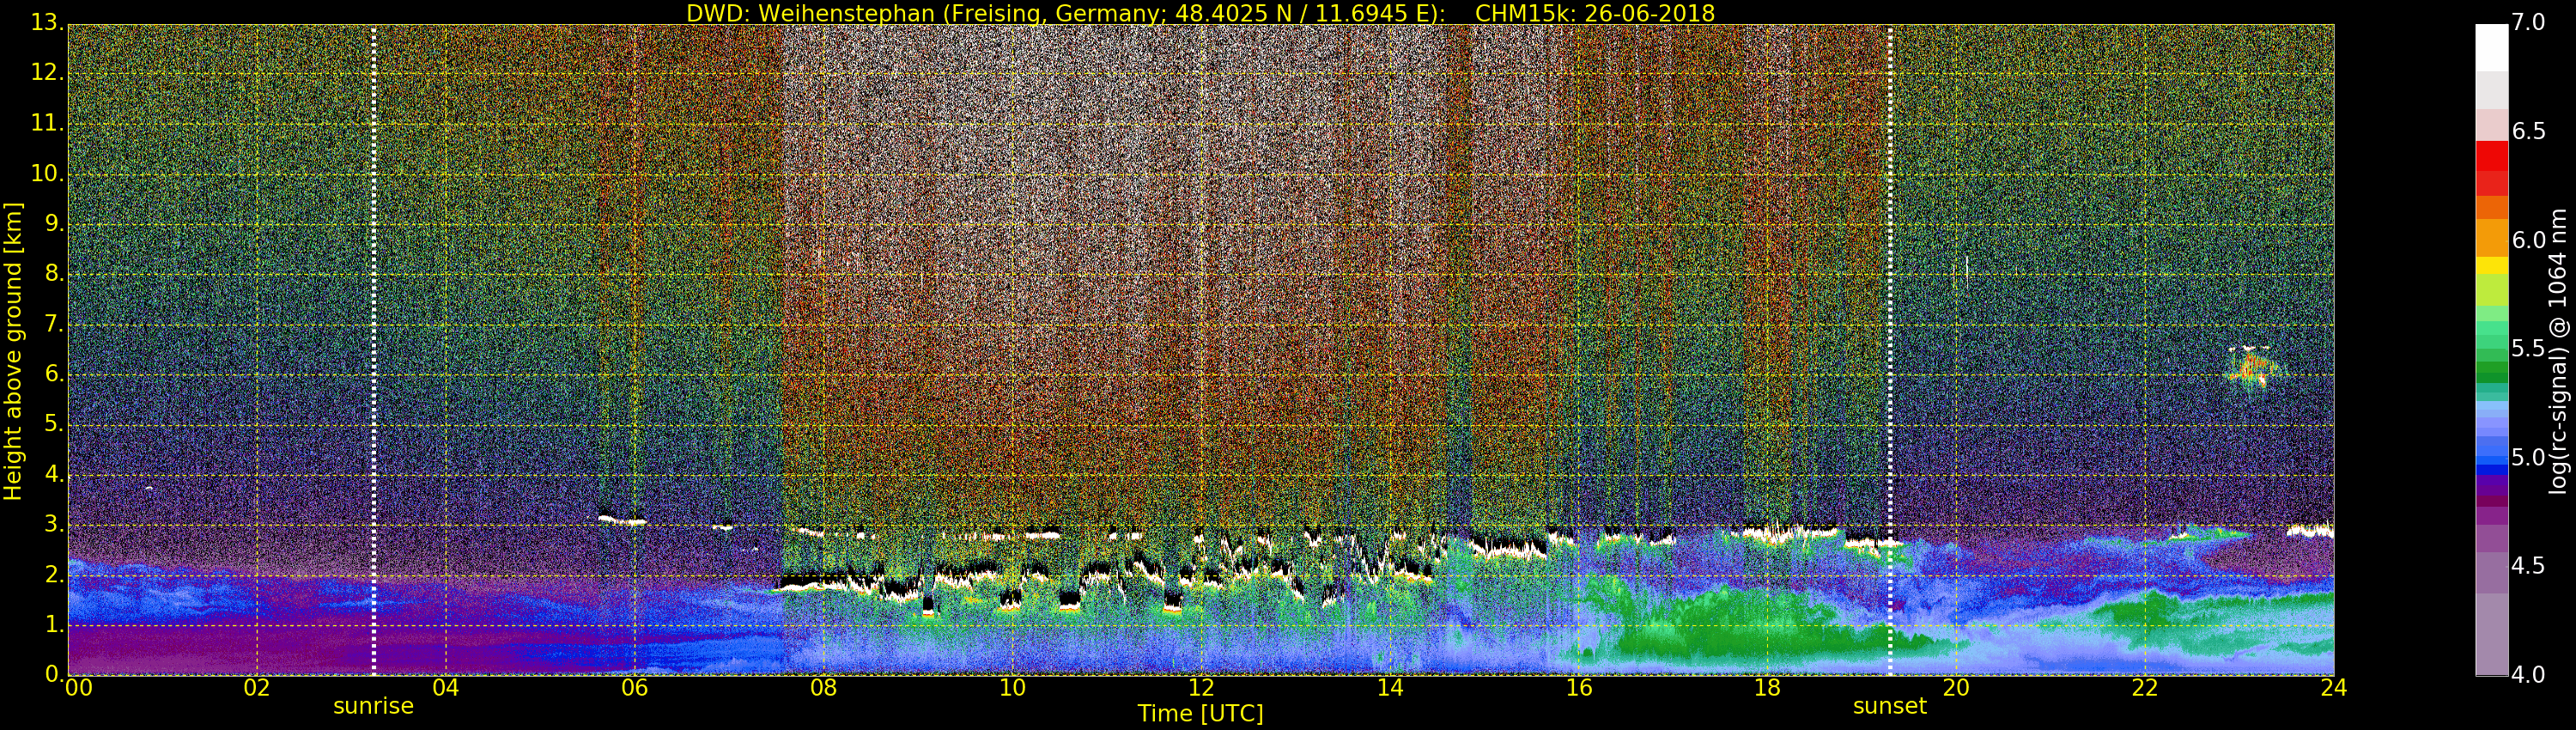Click the 4 km tick on the height axis
2576x730 pixels.
[x=54, y=474]
